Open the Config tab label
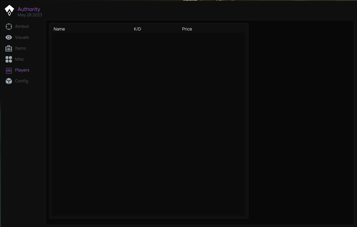 [x=22, y=81]
